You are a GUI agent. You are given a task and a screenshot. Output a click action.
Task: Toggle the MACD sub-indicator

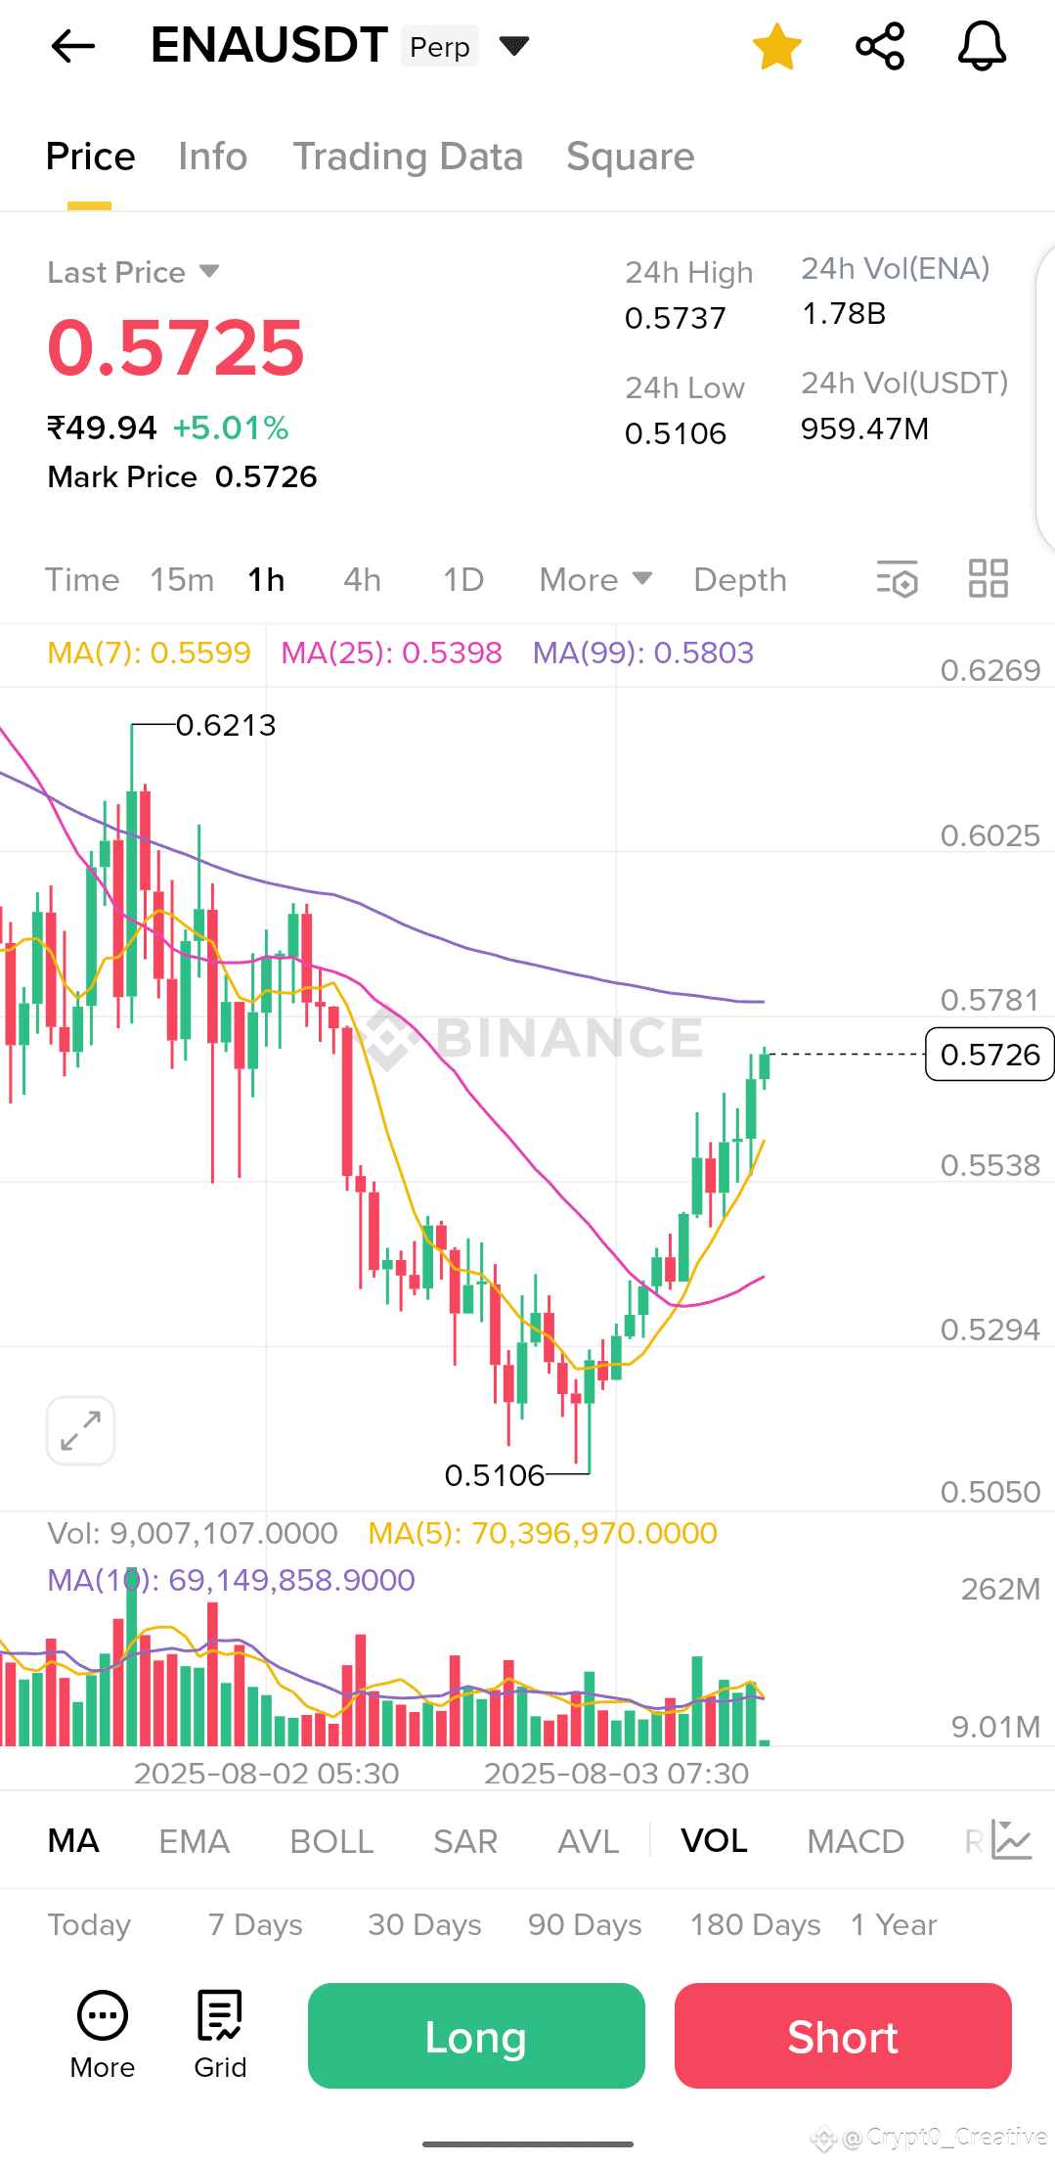point(856,1841)
